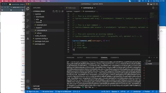Open e2e.js in the support folder
The height and width of the screenshot is (93, 166).
pos(39,33)
